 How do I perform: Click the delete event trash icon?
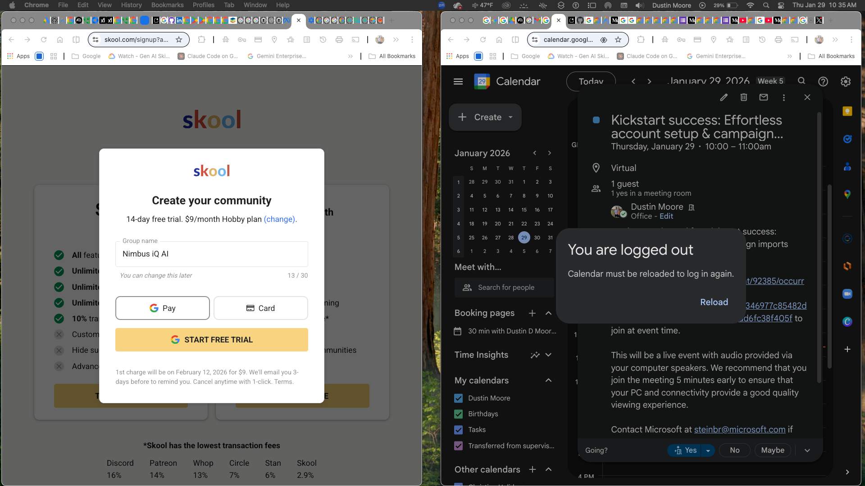(x=744, y=97)
